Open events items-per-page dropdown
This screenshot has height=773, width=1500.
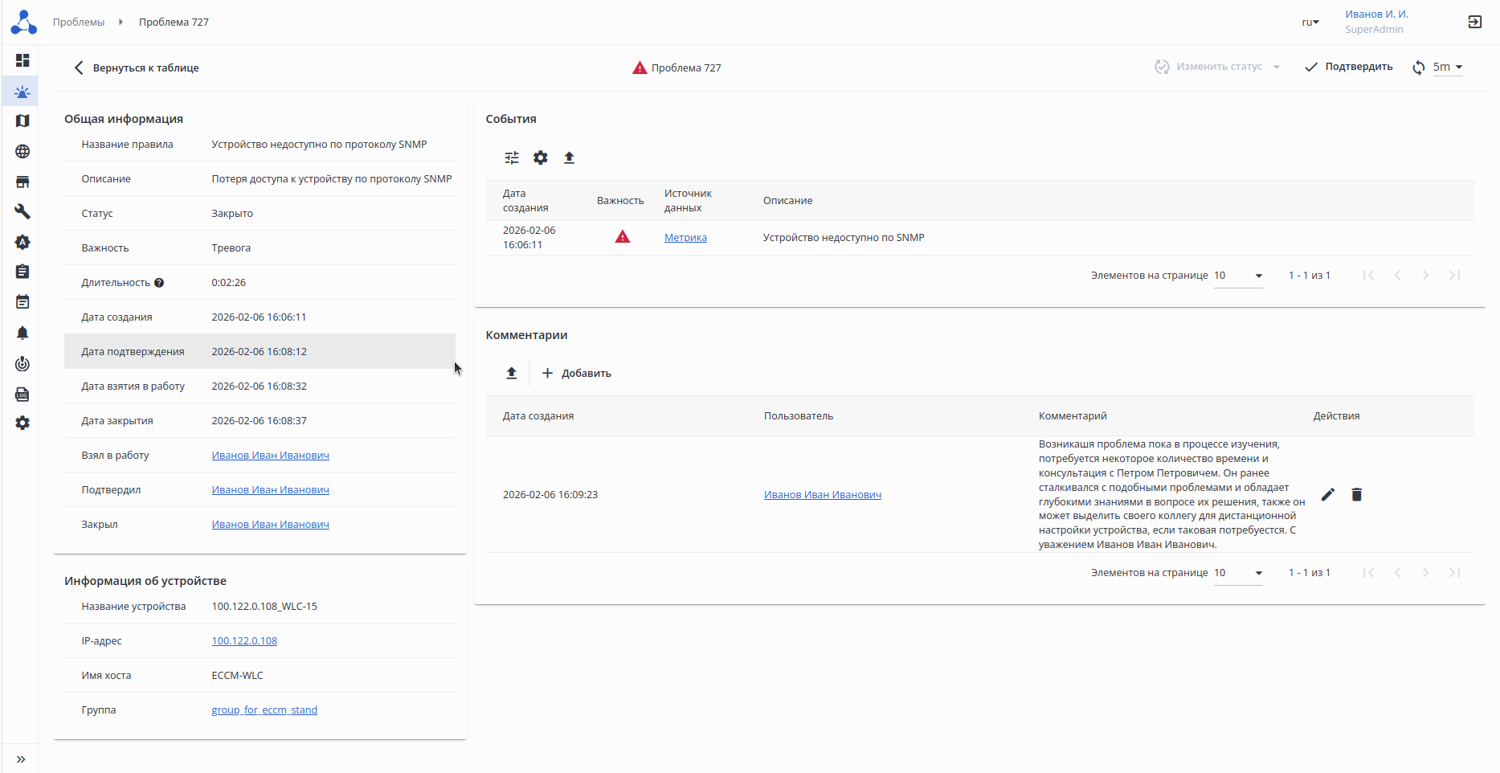[x=1238, y=276]
